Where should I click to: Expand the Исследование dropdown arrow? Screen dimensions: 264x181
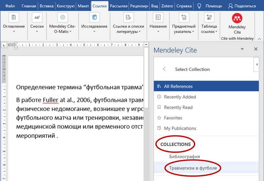tap(94, 32)
